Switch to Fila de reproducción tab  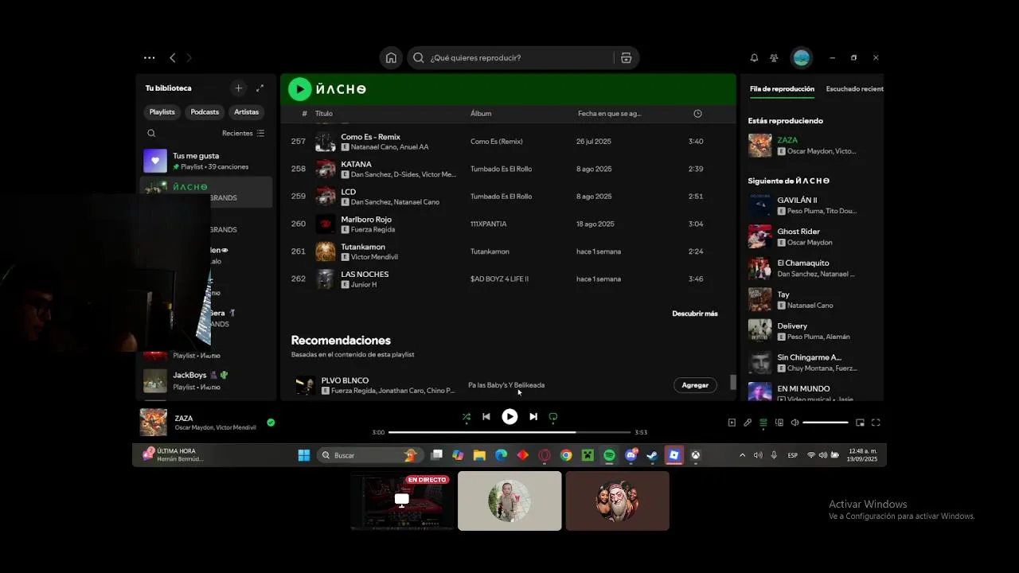pos(782,89)
